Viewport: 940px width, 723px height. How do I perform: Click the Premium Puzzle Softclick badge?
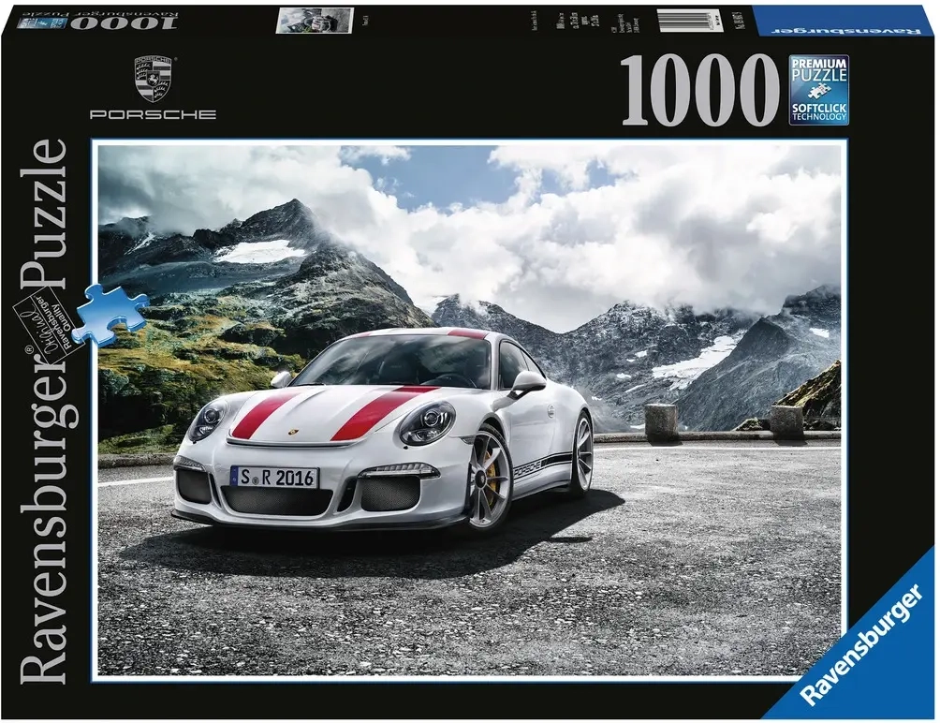pyautogui.click(x=818, y=90)
